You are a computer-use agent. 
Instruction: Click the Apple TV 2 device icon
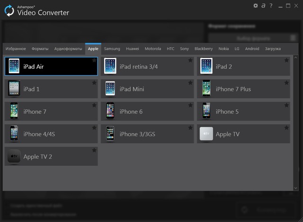click(x=14, y=156)
